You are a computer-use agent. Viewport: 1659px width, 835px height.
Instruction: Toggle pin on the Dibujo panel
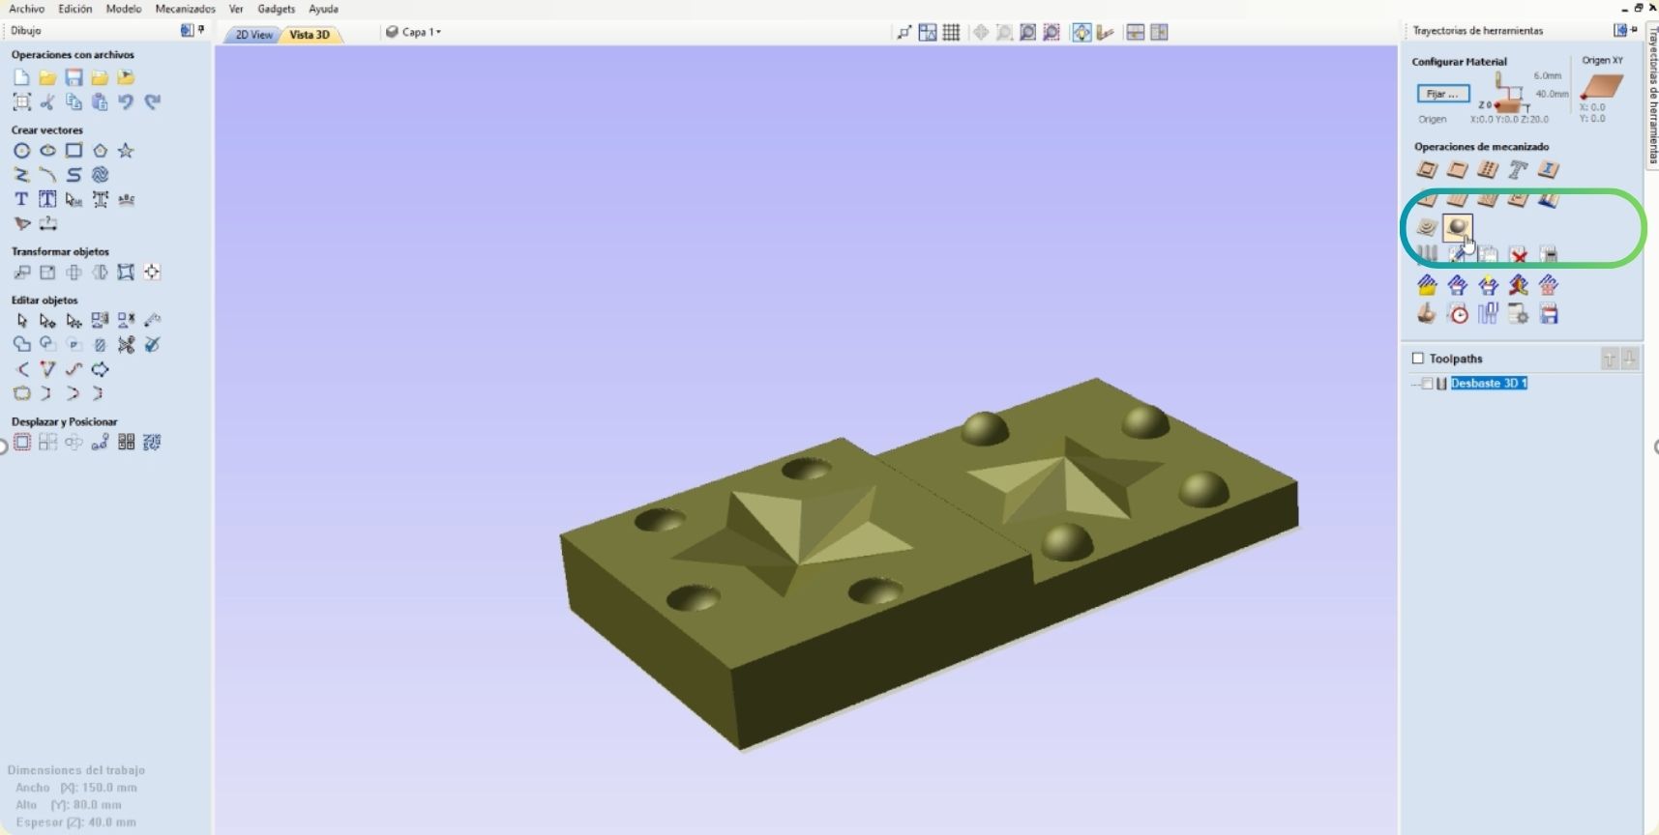(x=201, y=30)
